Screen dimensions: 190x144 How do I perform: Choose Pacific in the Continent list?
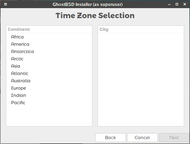click(x=18, y=103)
